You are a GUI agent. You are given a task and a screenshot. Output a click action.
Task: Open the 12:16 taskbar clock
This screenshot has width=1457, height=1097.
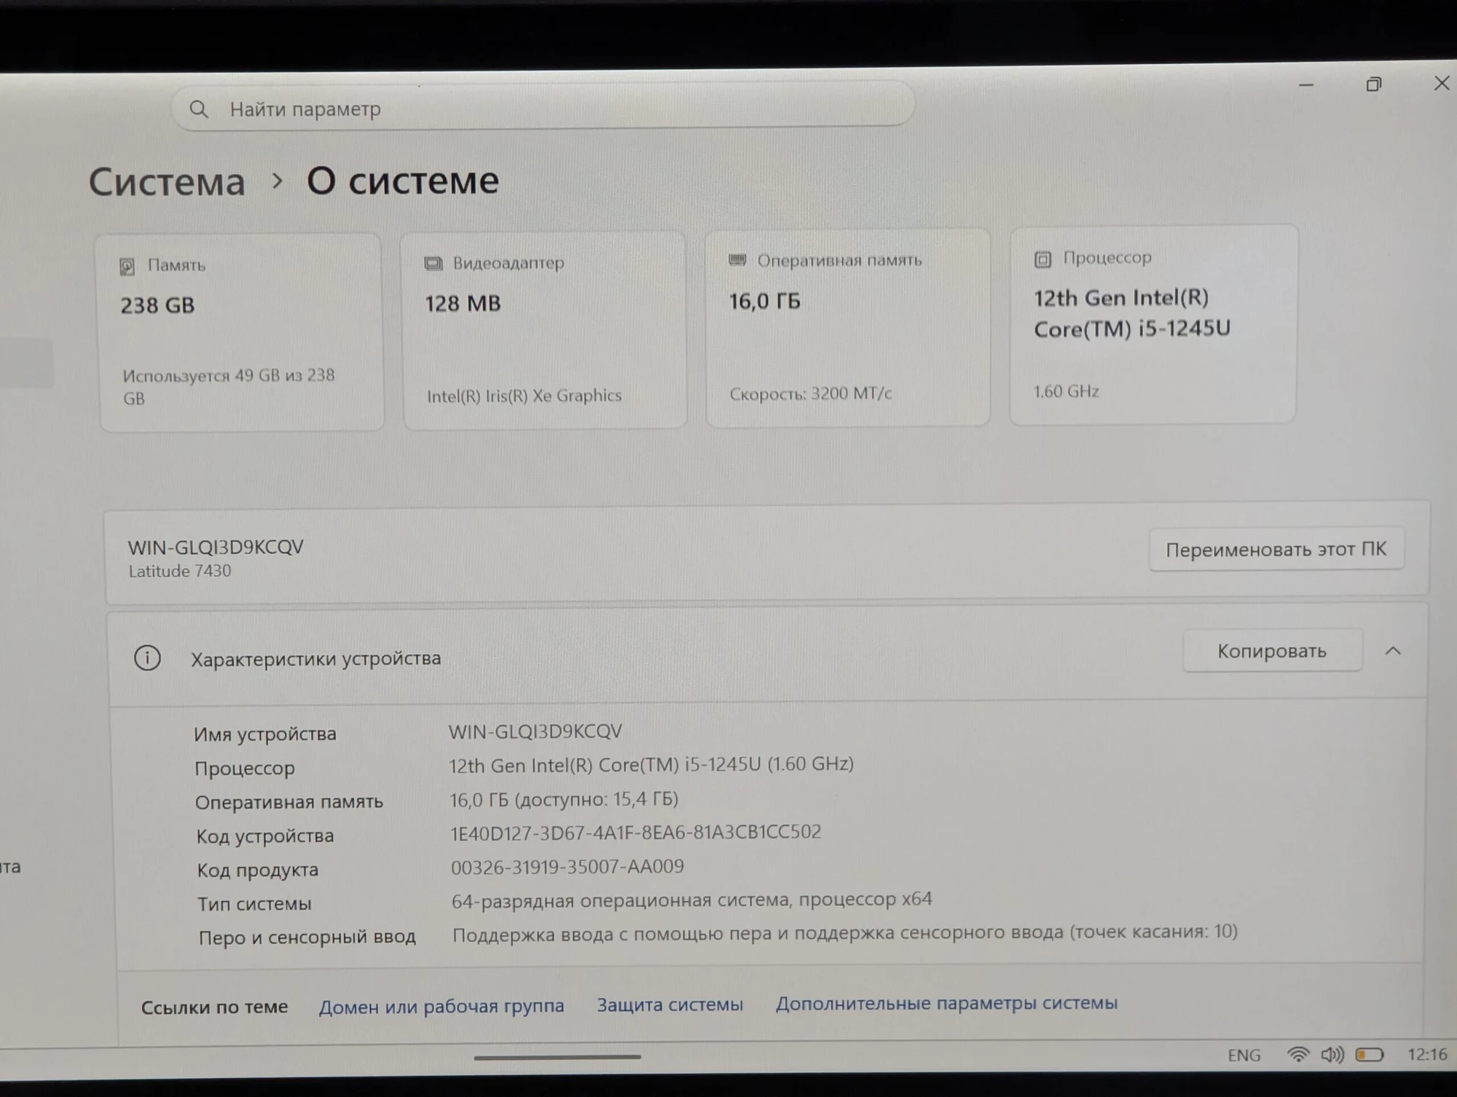pyautogui.click(x=1427, y=1054)
